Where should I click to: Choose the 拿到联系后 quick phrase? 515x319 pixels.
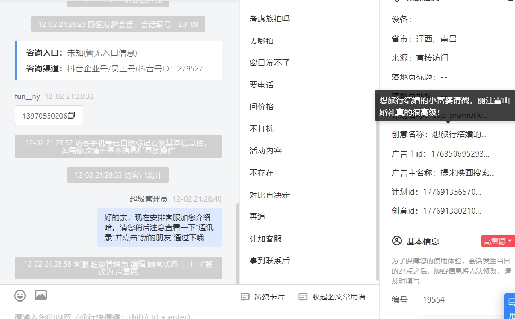(x=270, y=261)
